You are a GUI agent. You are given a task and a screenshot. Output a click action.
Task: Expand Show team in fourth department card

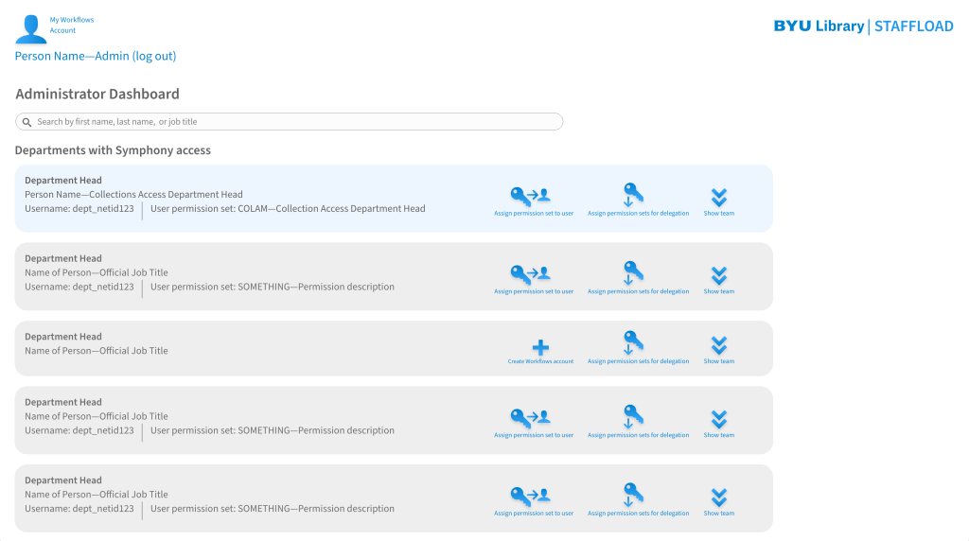click(718, 420)
